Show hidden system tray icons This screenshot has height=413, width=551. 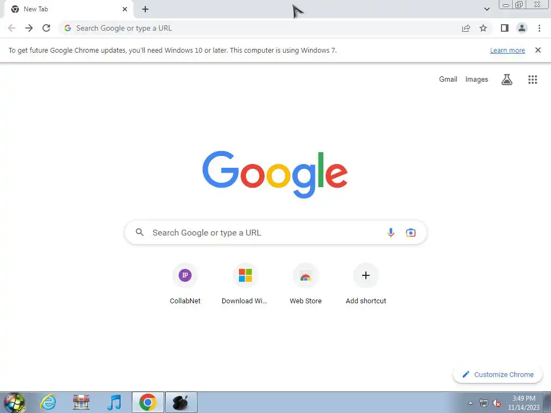(470, 403)
